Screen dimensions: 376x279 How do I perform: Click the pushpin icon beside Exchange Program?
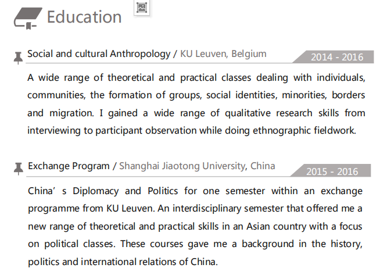click(x=18, y=169)
